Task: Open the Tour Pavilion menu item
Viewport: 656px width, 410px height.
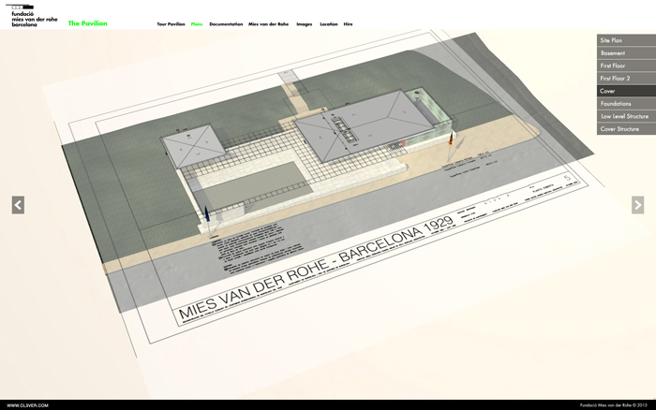Action: tap(171, 23)
